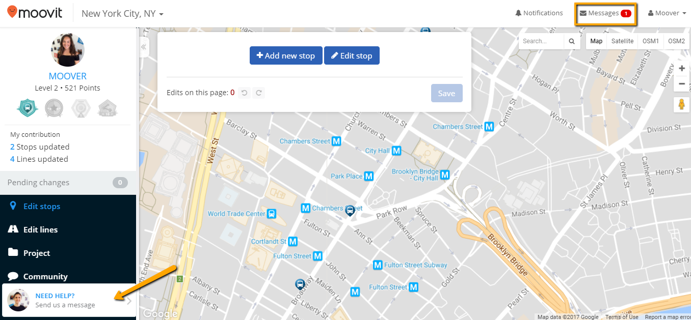691x320 pixels.
Task: Select bus stop marker on Broadway
Action: pos(301,285)
